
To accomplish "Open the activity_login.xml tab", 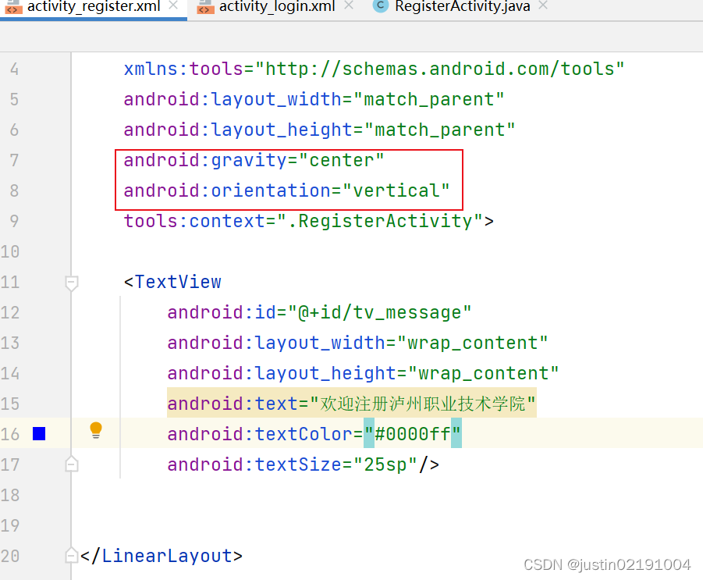I will coord(277,6).
